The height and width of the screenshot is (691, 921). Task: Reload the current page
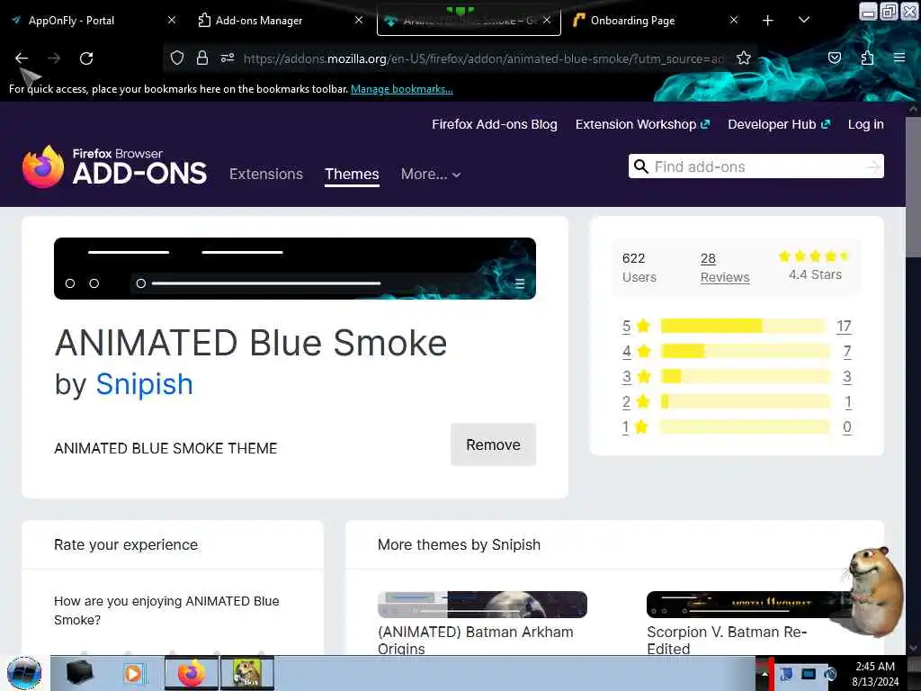click(86, 58)
